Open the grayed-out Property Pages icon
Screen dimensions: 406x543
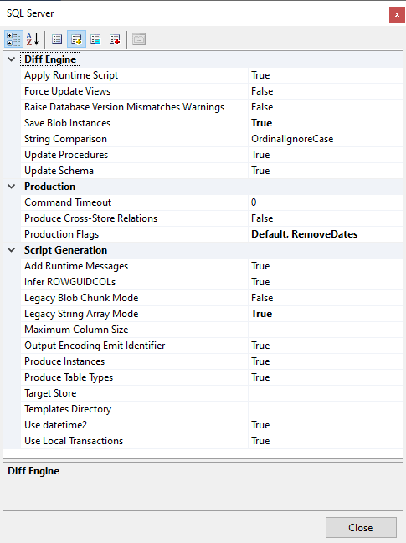[x=139, y=38]
